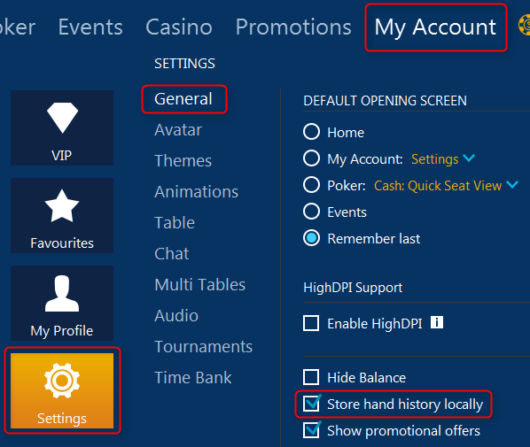Click the gold chip icon near My Account
This screenshot has width=530, height=447.
point(525,26)
